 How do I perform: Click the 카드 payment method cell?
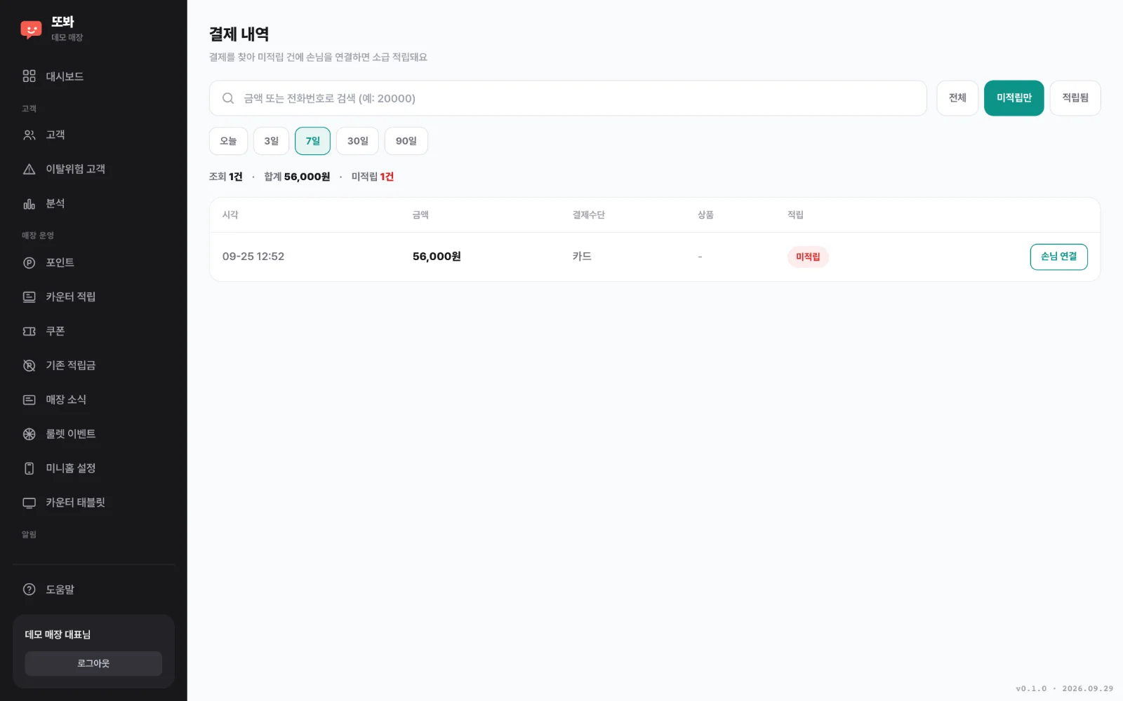tap(582, 257)
